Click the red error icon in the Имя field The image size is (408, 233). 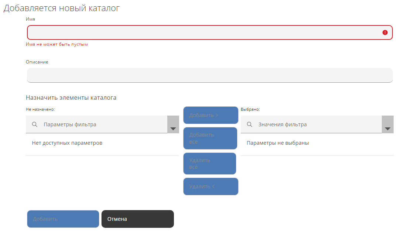(x=385, y=32)
